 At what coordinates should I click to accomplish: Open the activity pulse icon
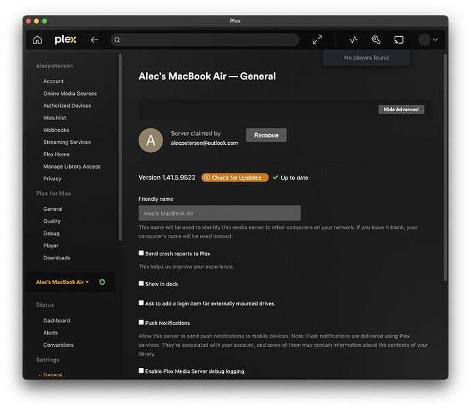tap(354, 40)
